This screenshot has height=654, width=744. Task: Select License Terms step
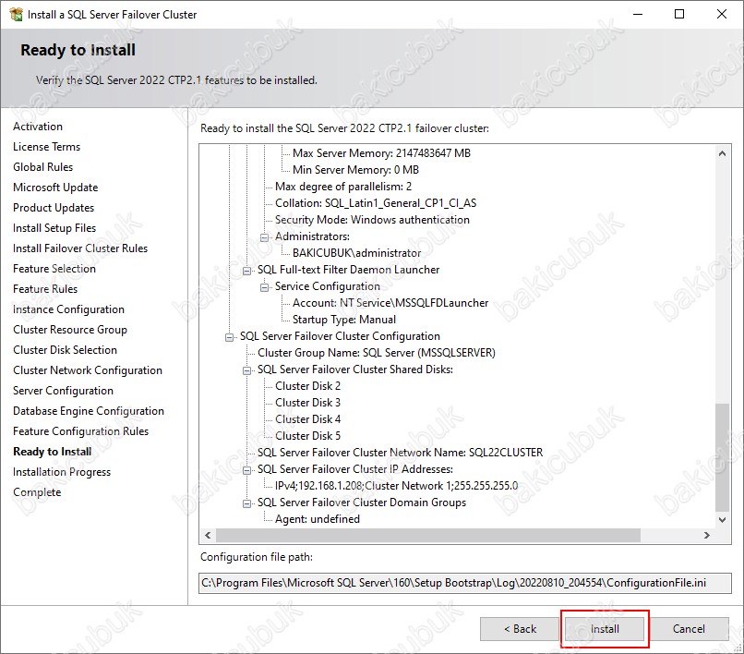click(46, 147)
